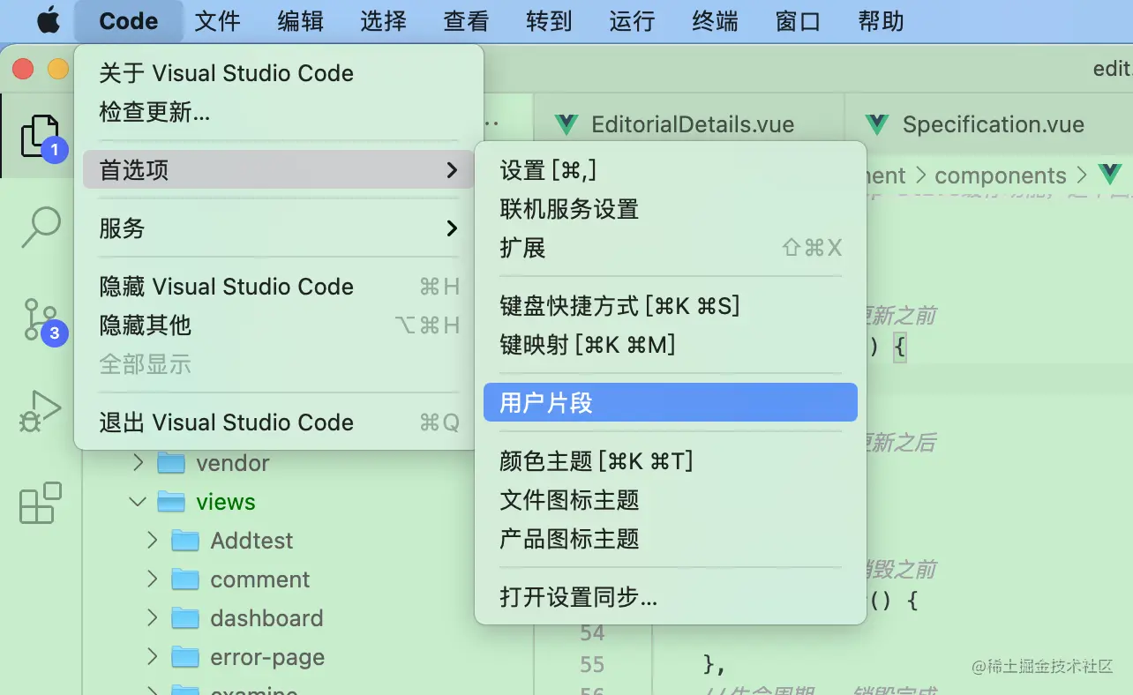Open the 首选项 submenu
The height and width of the screenshot is (695, 1133).
279,169
